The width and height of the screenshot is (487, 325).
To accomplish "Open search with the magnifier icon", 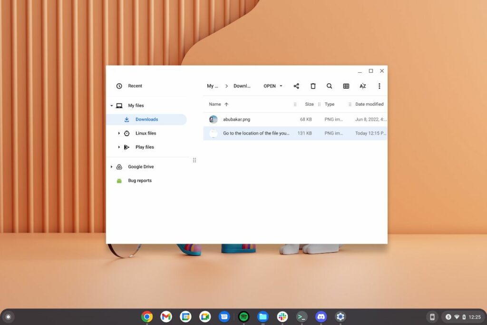I will click(x=329, y=86).
